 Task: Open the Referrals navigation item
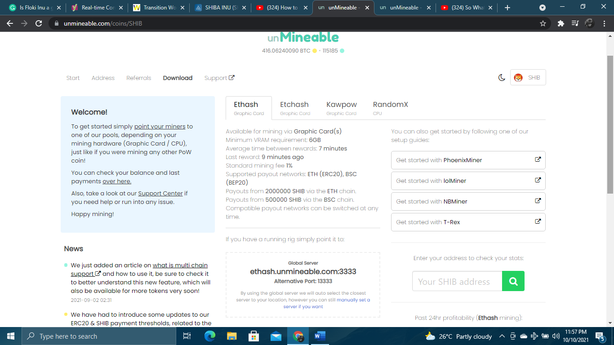pos(138,78)
